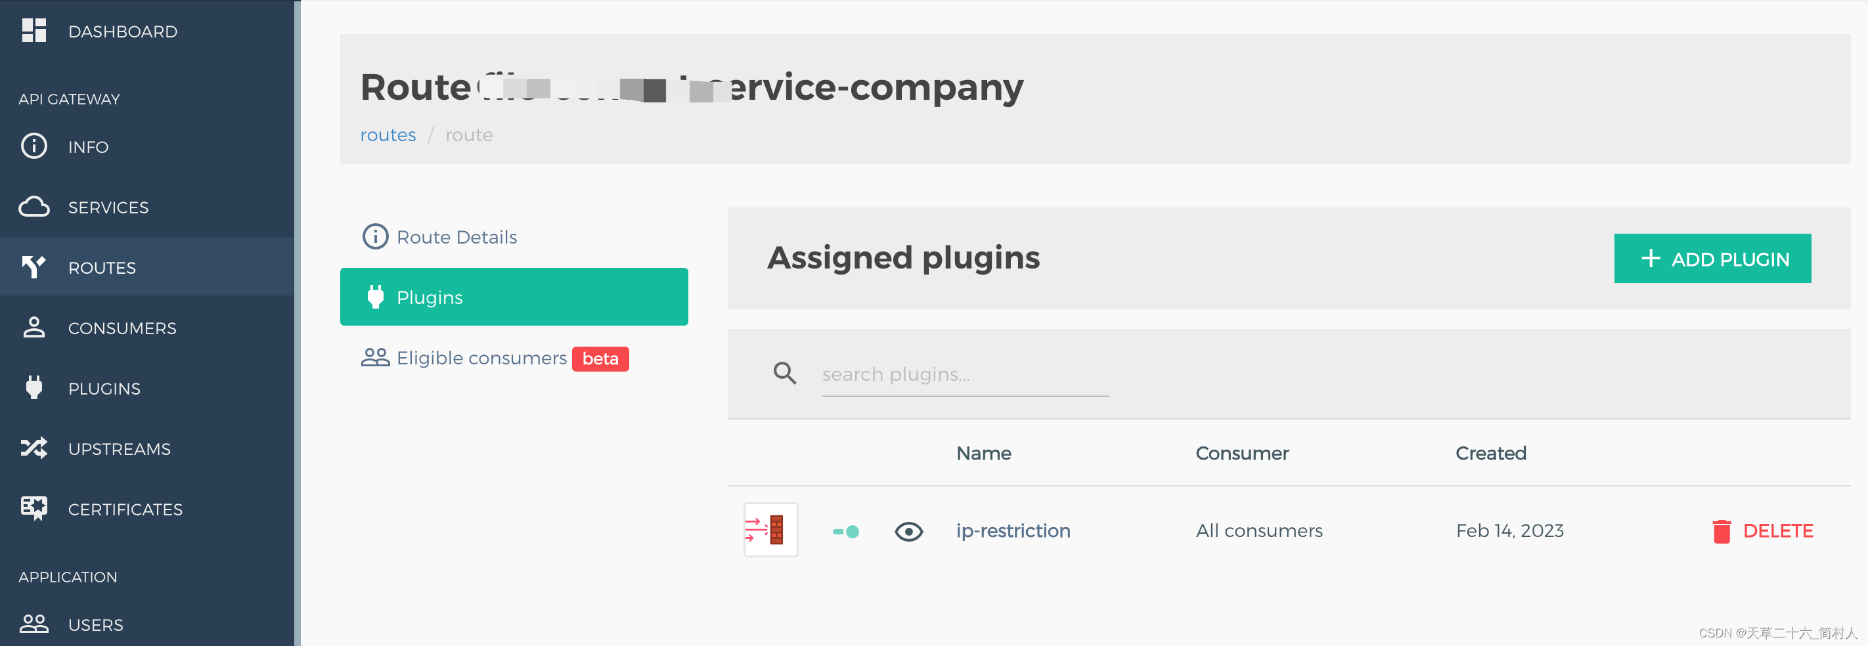The image size is (1868, 646).
Task: Toggle the ip-restriction plugin switch off
Action: click(x=845, y=532)
